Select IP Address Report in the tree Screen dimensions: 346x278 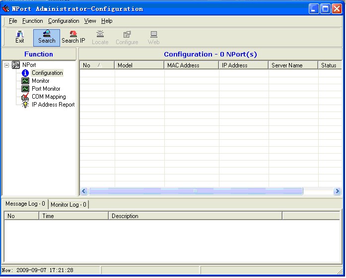click(x=53, y=105)
